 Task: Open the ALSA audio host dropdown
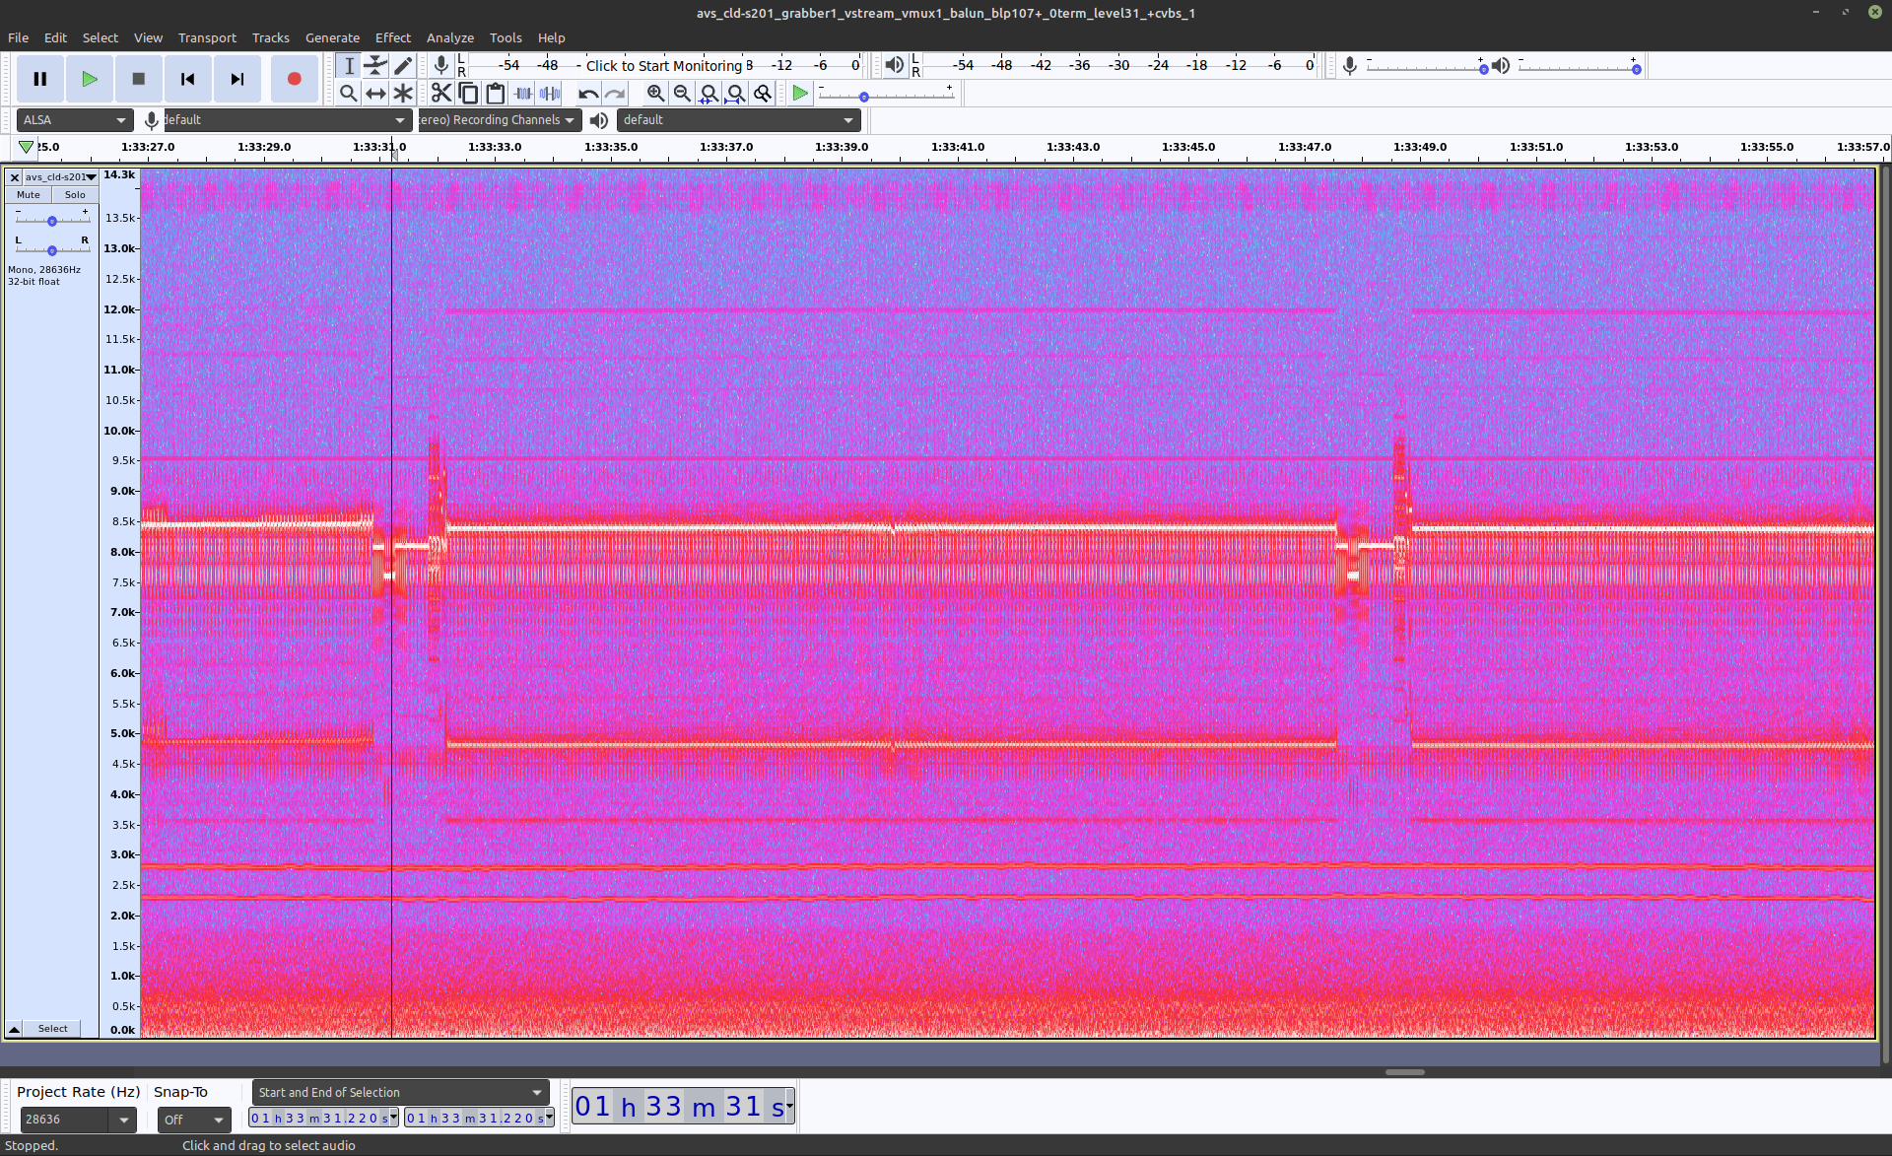(x=75, y=120)
